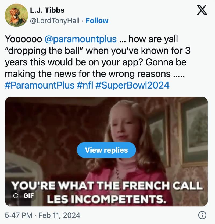Open the #SuperBowl2024 hashtag
This screenshot has width=215, height=224.
[132, 85]
